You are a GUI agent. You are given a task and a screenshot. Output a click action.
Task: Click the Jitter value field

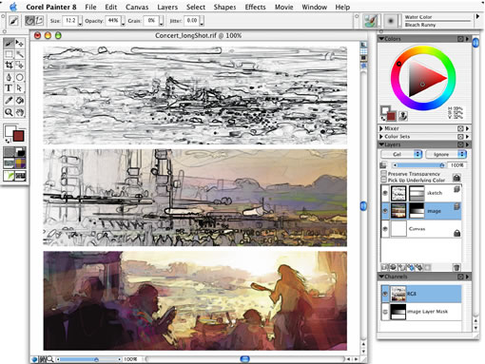pyautogui.click(x=192, y=21)
